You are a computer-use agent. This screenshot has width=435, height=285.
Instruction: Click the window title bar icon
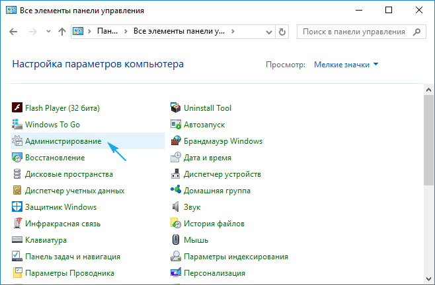(11, 11)
